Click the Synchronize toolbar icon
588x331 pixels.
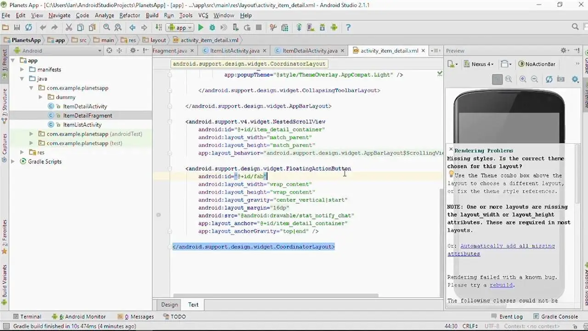[28, 28]
